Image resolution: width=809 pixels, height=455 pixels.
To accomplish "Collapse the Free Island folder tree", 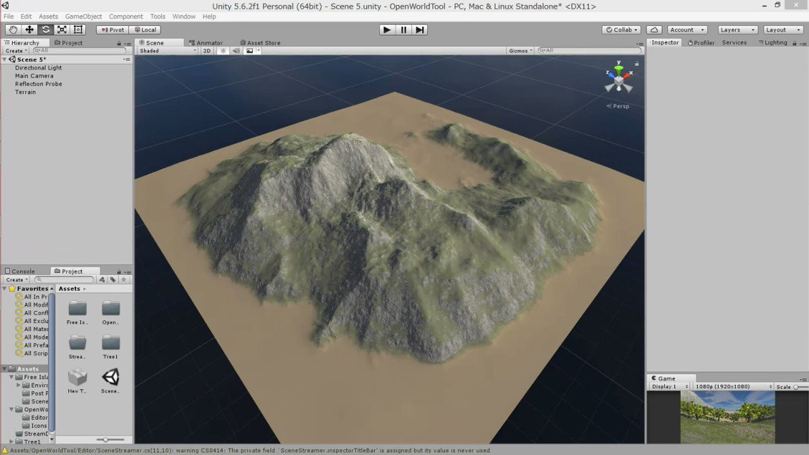I will [12, 377].
